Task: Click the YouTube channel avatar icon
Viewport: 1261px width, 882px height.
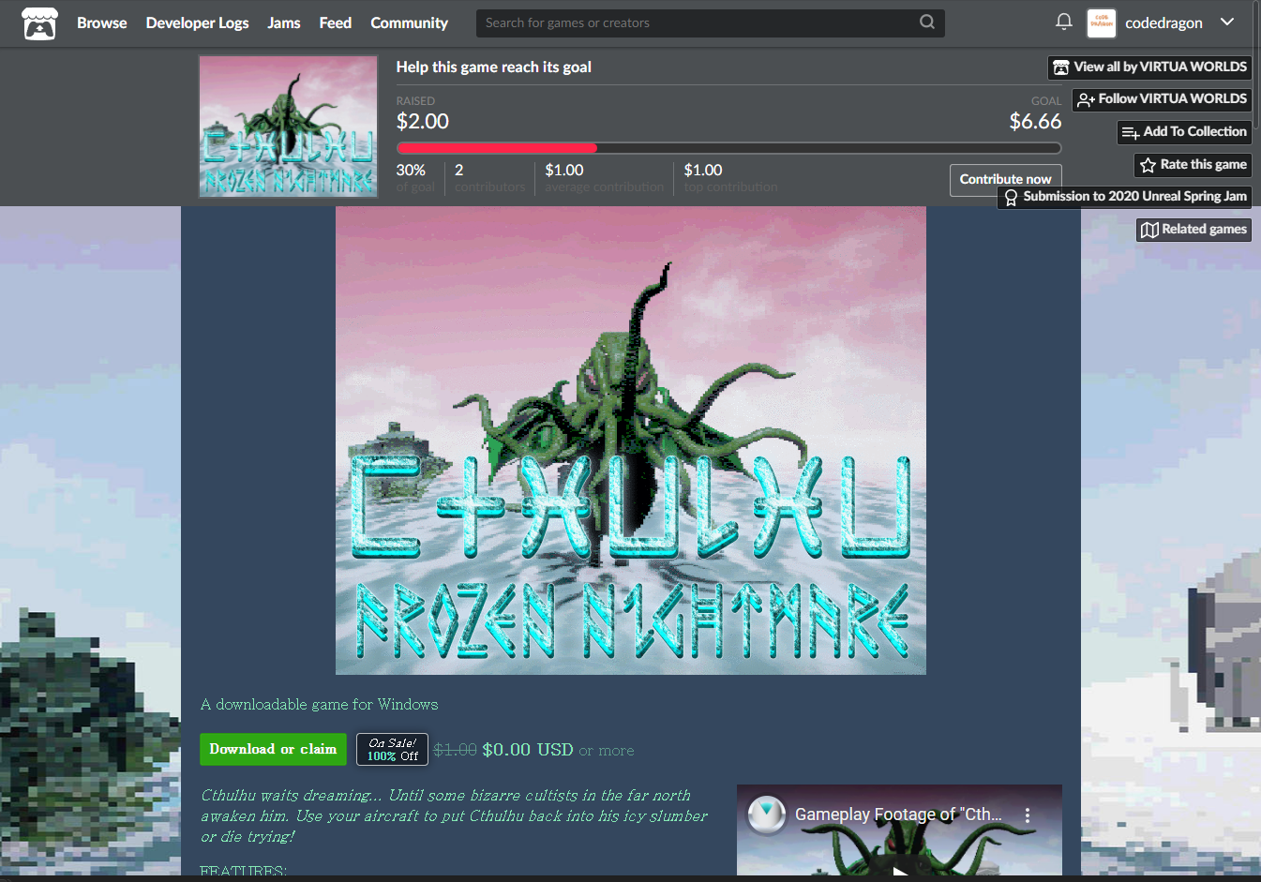Action: (767, 815)
